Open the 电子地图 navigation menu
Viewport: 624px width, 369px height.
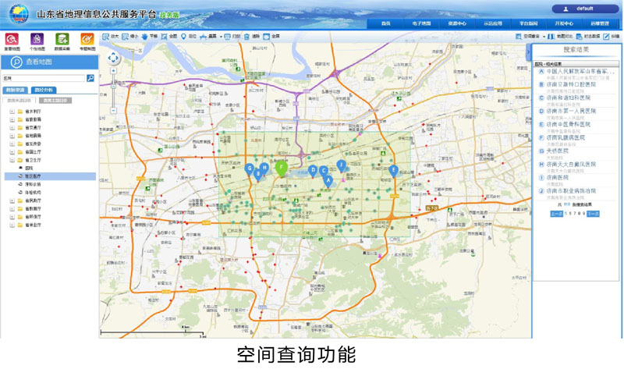(x=421, y=23)
